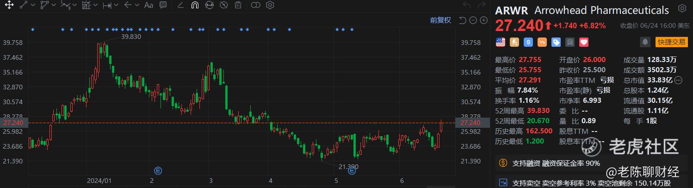Click the US flag market icon
This screenshot has height=188, width=693.
(500, 42)
